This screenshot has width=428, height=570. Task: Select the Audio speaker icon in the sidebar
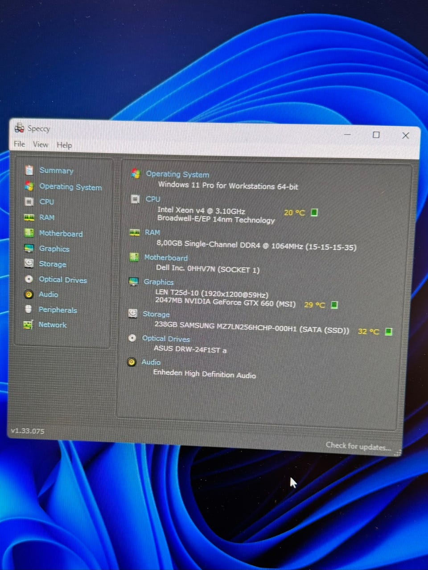pos(29,294)
